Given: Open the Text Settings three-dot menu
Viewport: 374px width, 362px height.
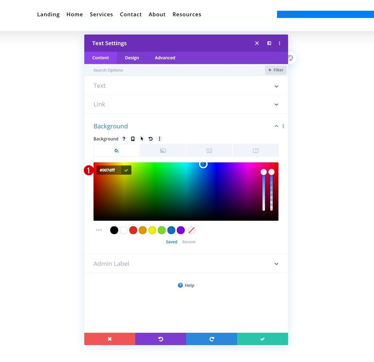Looking at the screenshot, I should coord(279,43).
